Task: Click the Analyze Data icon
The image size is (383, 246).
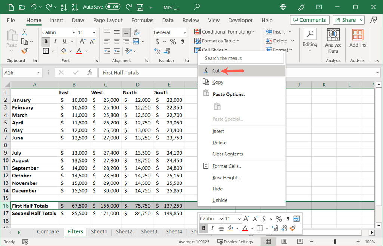Action: [333, 41]
